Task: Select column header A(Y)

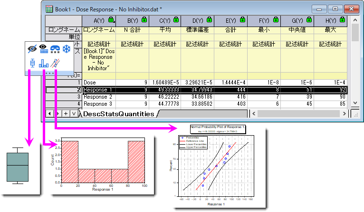Action: pos(99,21)
